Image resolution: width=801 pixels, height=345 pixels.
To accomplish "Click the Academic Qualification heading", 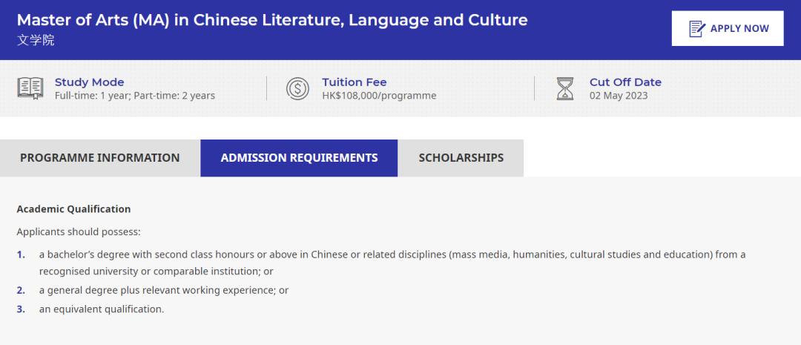I will (73, 209).
